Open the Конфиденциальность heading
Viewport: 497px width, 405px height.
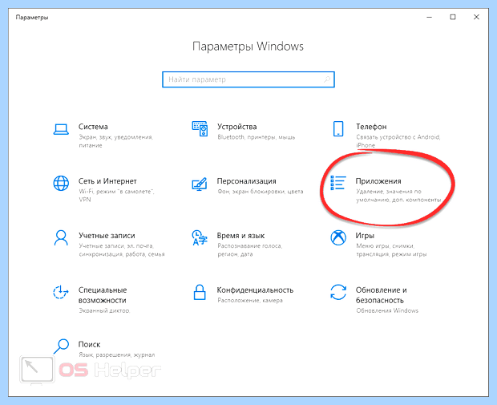pos(255,290)
